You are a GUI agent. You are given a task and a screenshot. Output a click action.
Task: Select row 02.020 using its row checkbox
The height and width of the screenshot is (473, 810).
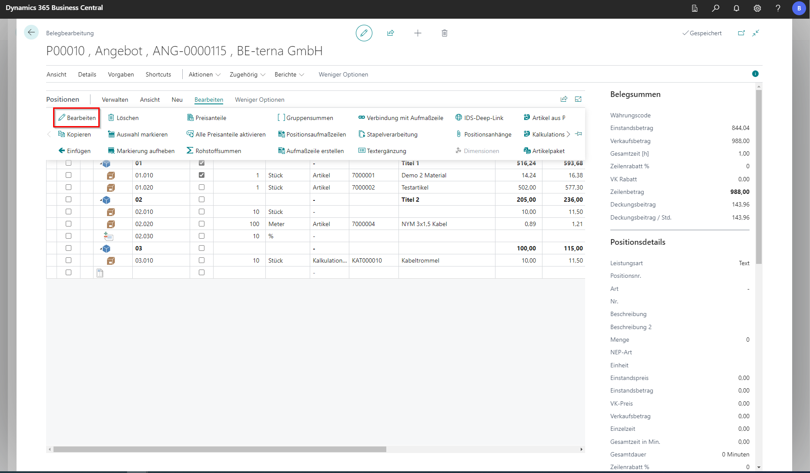(x=68, y=224)
